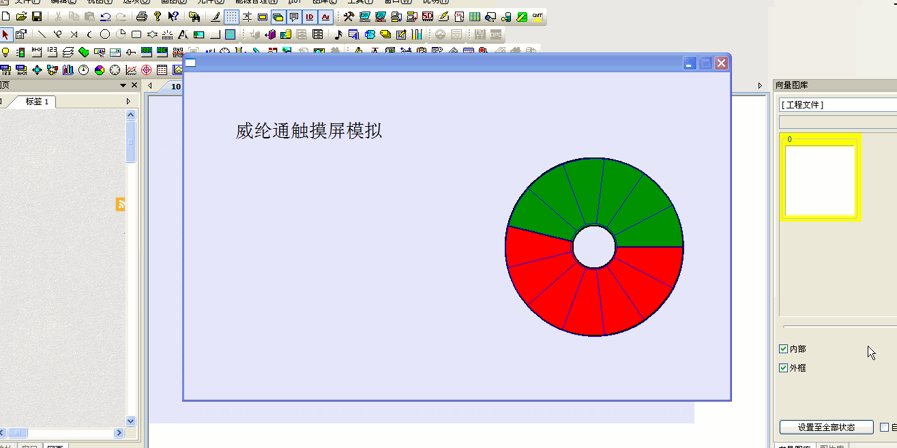Select window tab 10

175,87
